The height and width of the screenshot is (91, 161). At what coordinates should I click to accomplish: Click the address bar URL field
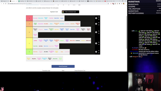(x=58, y=4)
